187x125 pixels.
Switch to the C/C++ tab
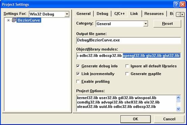pos(119,14)
